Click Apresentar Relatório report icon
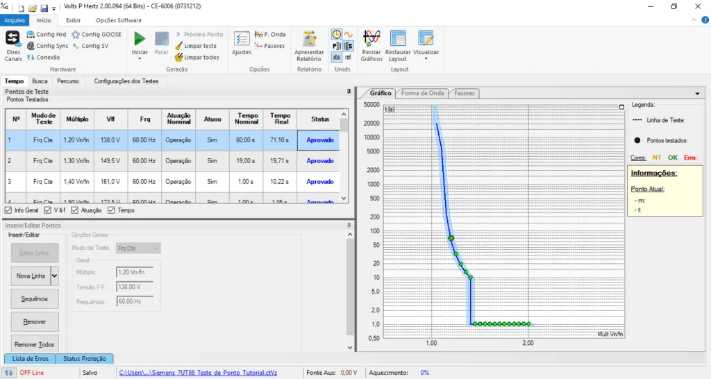Viewport: 711px width, 379px height. pos(309,39)
